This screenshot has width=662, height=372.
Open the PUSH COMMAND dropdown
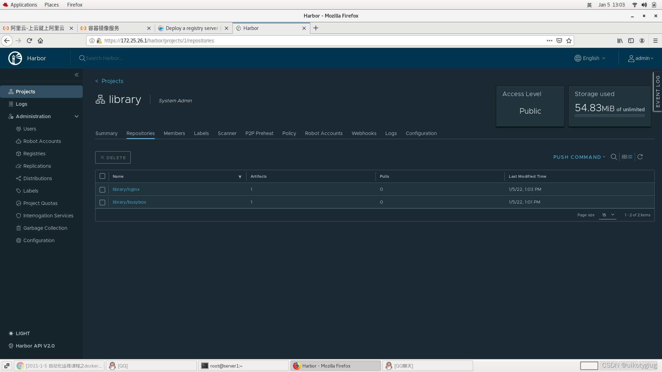579,157
